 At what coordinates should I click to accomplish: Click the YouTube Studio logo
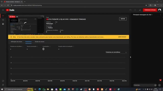[x=10, y=10]
